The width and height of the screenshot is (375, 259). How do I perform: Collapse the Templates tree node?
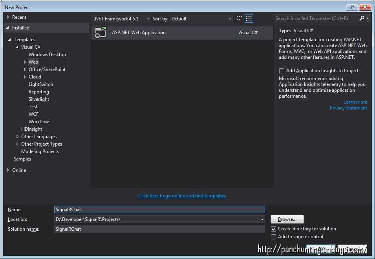(9, 40)
